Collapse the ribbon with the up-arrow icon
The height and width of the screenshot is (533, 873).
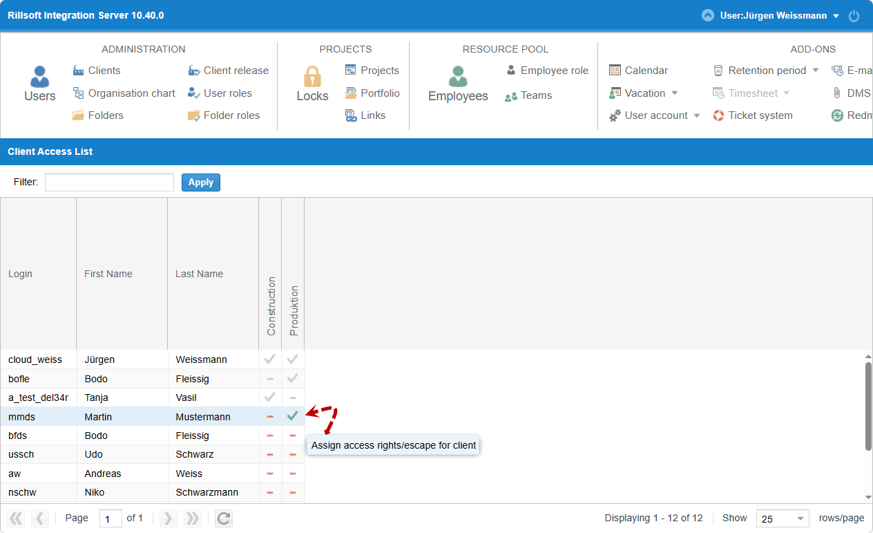[707, 15]
